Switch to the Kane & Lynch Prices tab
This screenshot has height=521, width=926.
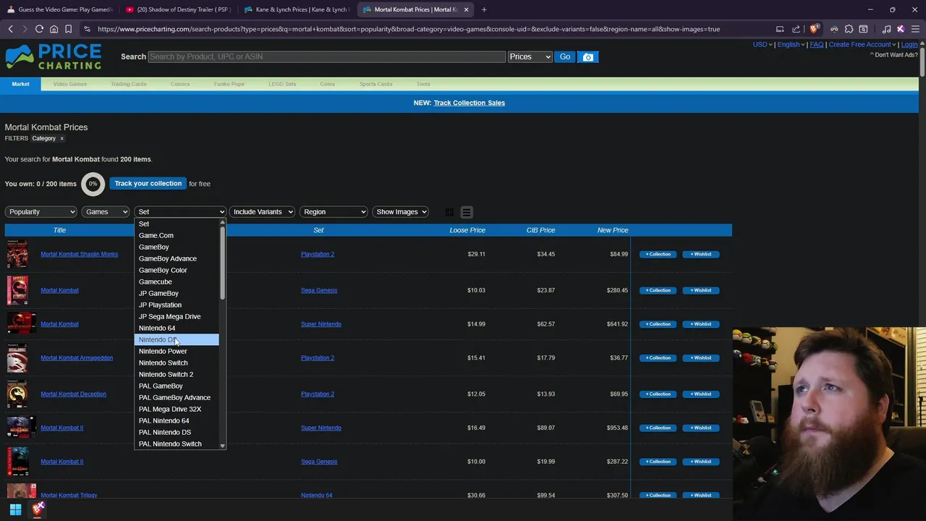(295, 9)
